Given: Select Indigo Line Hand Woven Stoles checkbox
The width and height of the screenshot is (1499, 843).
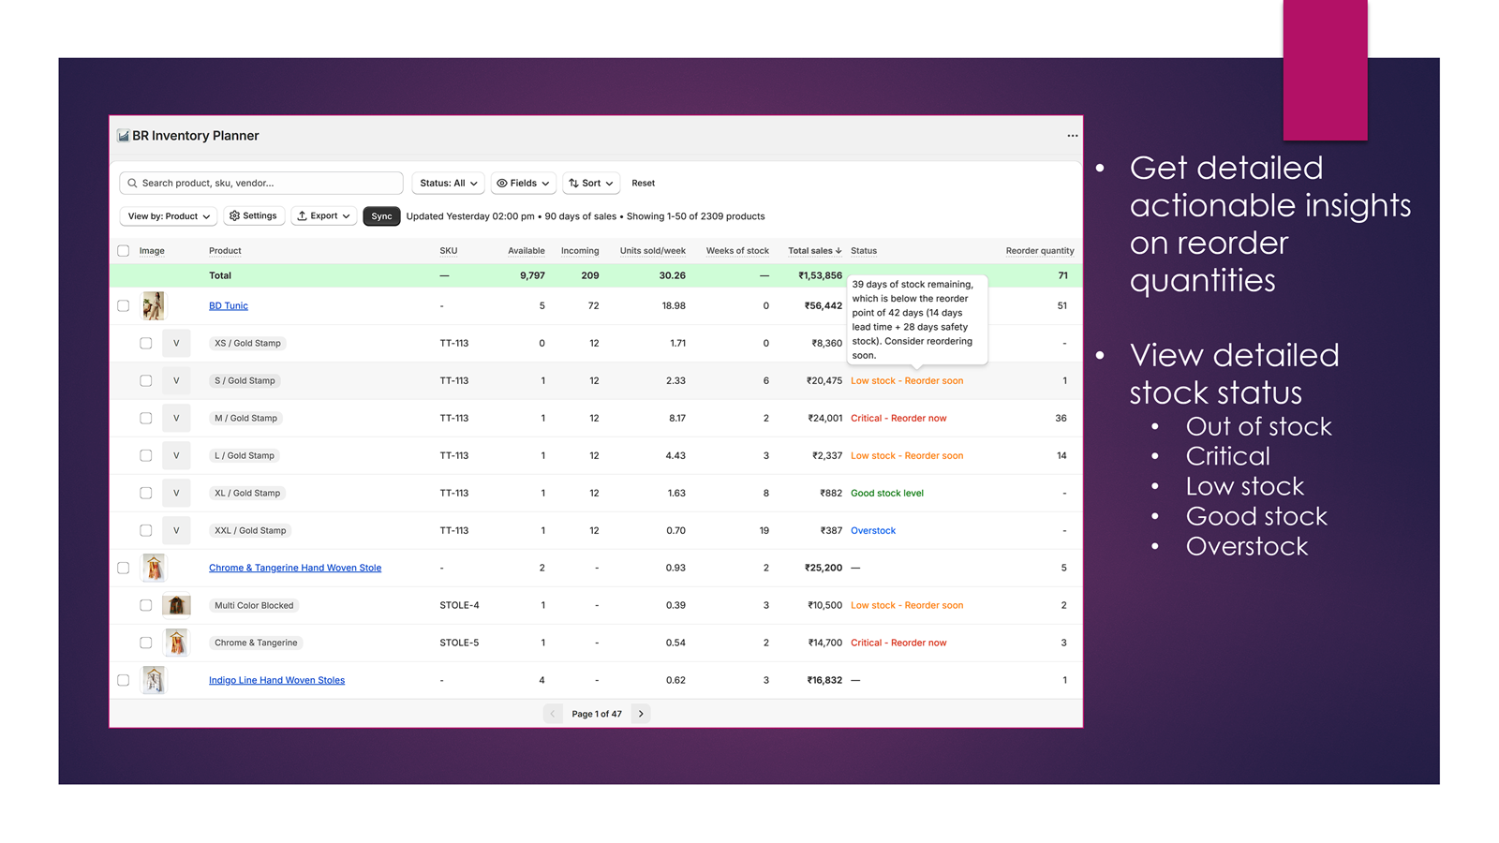Looking at the screenshot, I should (x=124, y=680).
